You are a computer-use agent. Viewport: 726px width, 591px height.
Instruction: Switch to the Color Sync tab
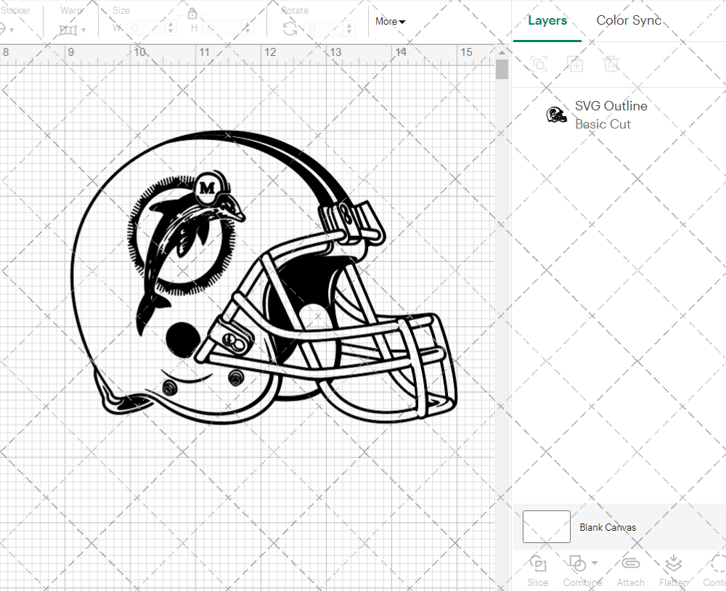[x=629, y=20]
